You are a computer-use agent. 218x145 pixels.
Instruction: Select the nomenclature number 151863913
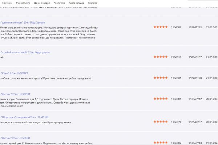tap(195, 143)
